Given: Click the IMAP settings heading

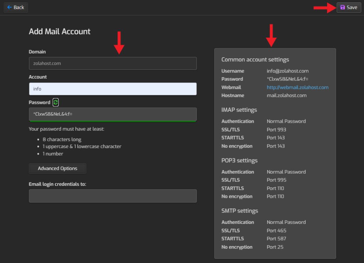Looking at the screenshot, I should [239, 110].
